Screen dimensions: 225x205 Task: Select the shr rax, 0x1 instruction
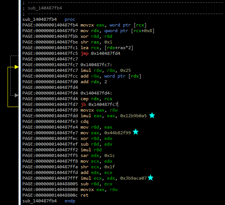(96, 42)
